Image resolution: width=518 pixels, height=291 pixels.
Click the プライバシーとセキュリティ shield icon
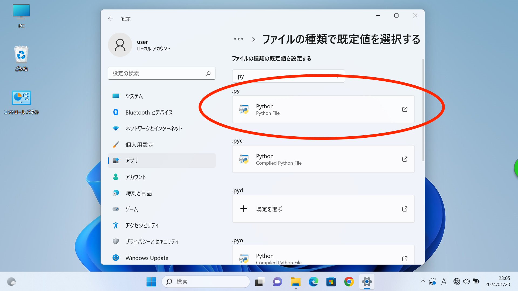tap(116, 241)
